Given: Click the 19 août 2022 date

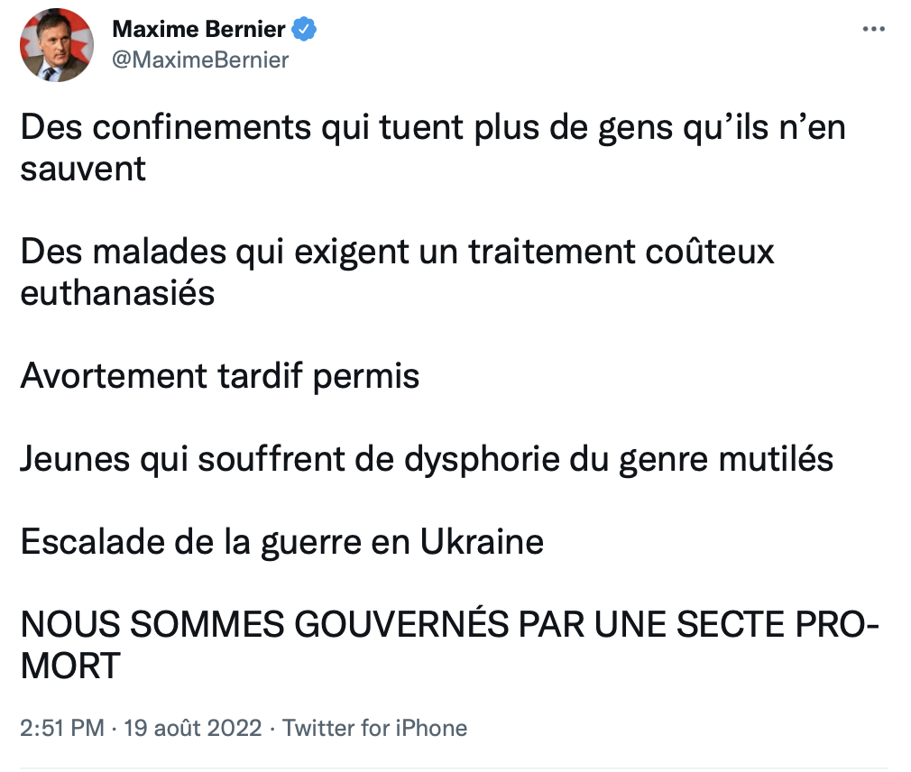Looking at the screenshot, I should [192, 728].
